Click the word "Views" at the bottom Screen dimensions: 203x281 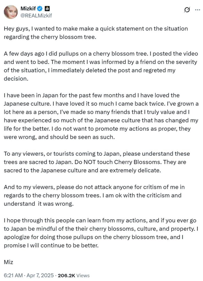click(x=83, y=275)
